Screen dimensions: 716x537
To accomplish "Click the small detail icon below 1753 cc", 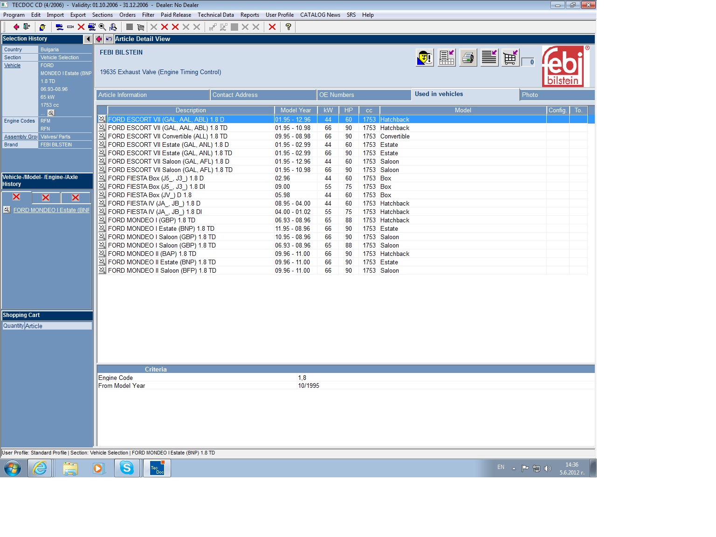I will pos(51,113).
